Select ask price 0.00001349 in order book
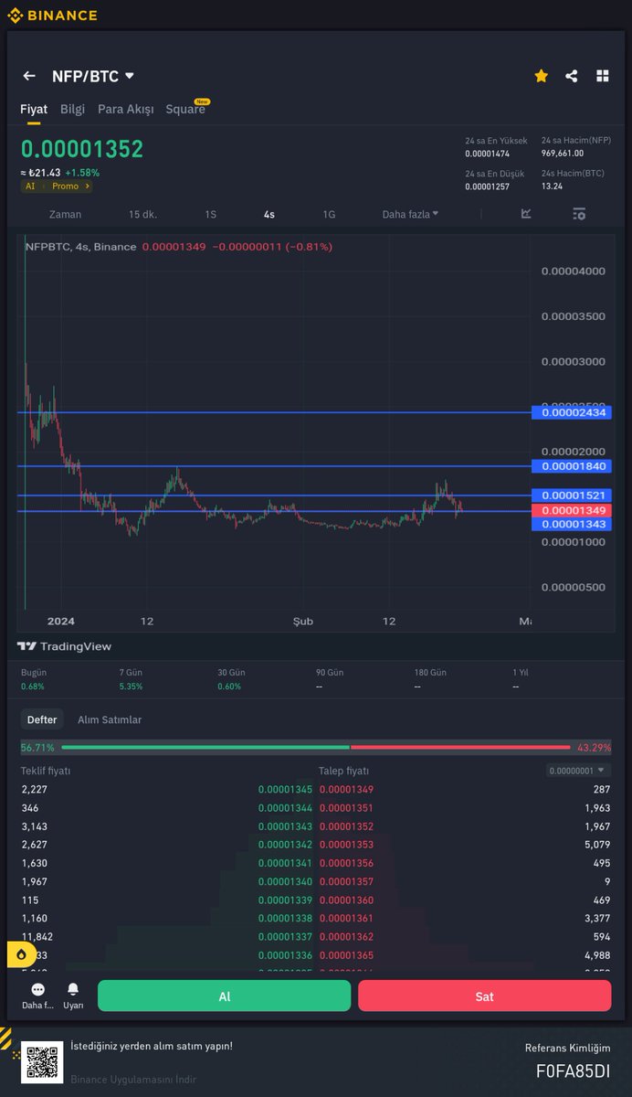 pyautogui.click(x=346, y=790)
